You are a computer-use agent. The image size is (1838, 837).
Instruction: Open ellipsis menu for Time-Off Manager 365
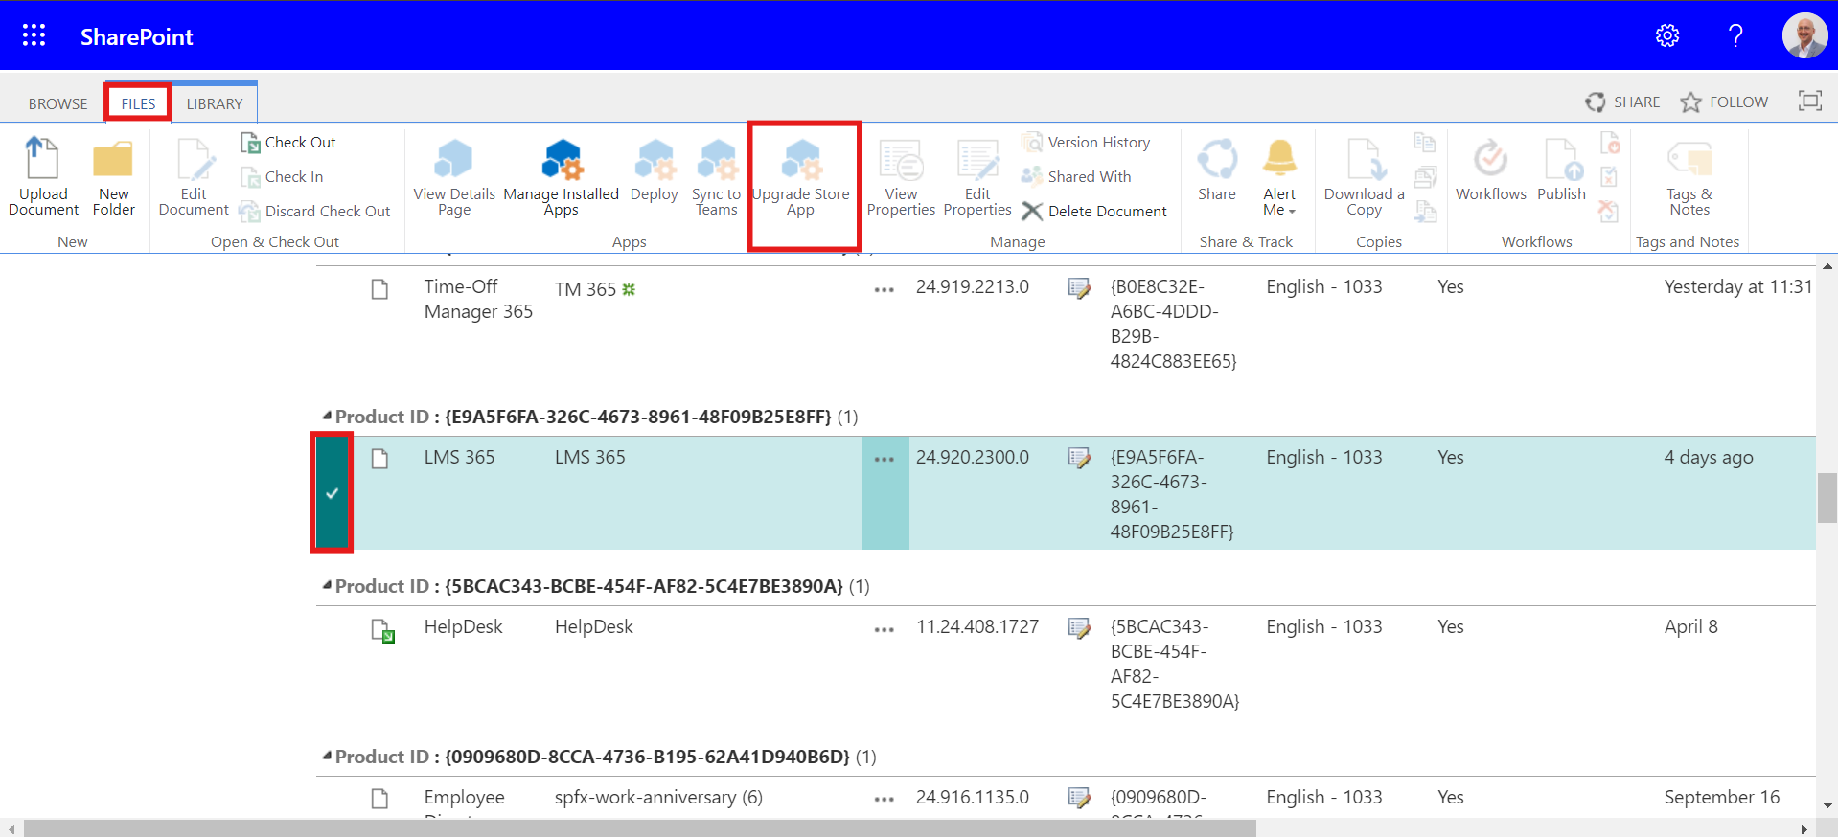[x=885, y=289]
